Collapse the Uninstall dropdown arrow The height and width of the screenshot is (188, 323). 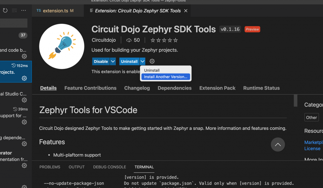143,61
